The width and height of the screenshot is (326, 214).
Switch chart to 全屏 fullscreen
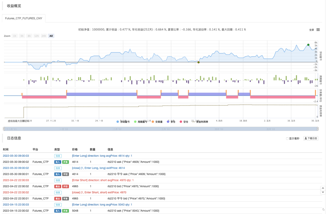tap(311, 30)
